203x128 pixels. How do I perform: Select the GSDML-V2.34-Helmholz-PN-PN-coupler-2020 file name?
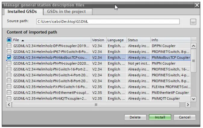[51, 63]
